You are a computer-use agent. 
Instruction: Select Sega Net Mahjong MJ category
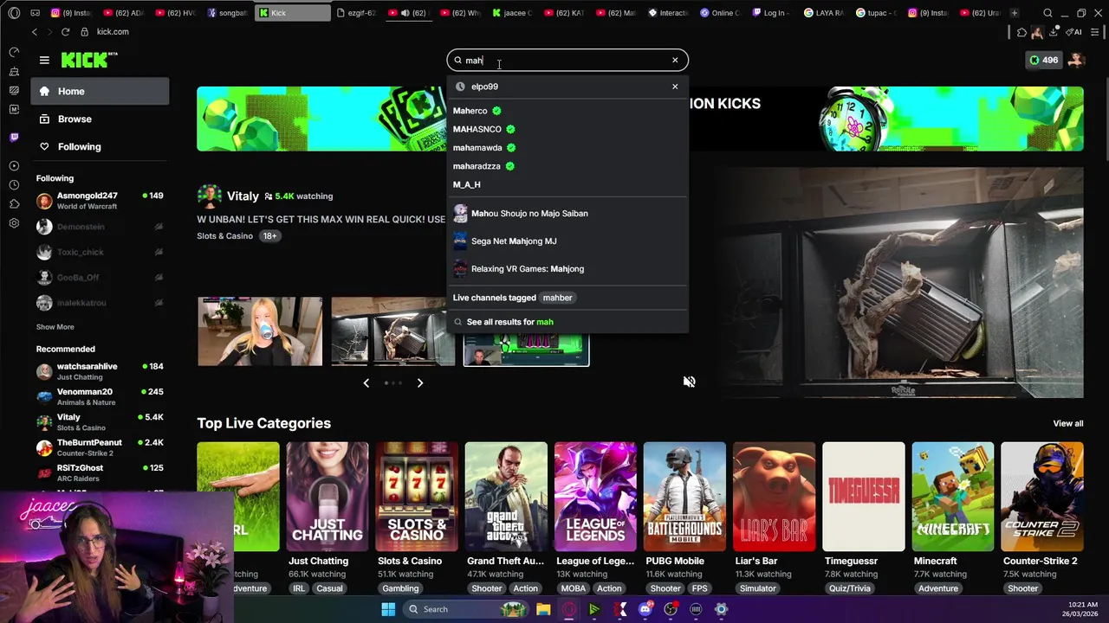tap(567, 241)
